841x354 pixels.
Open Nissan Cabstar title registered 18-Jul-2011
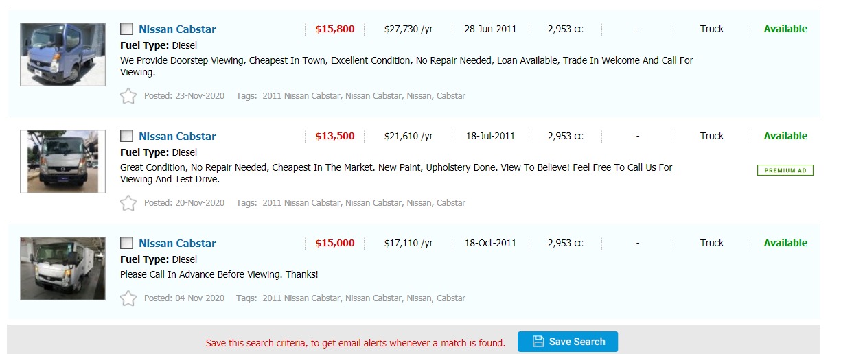click(x=177, y=136)
